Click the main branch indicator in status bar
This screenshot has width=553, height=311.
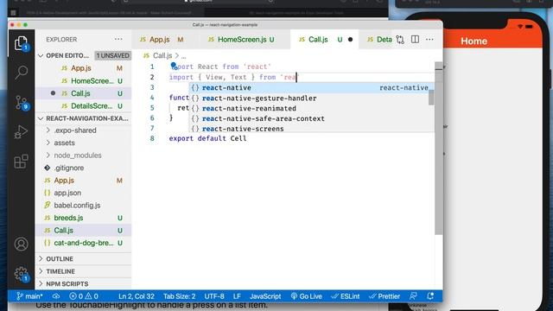tap(29, 296)
